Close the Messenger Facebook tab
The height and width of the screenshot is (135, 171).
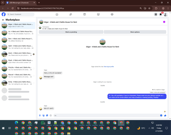point(34,3)
